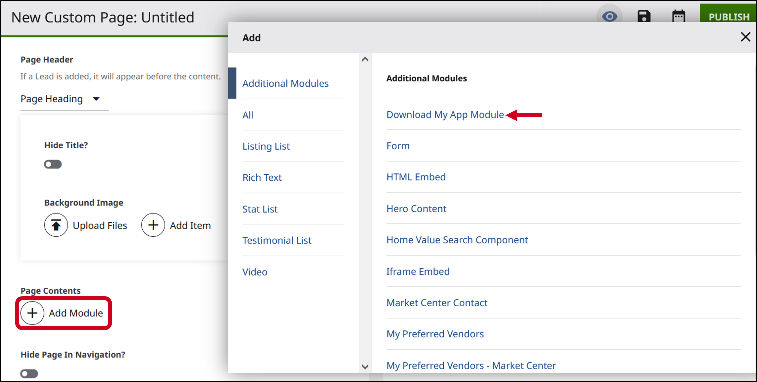Click the Upload Files label

tap(100, 225)
